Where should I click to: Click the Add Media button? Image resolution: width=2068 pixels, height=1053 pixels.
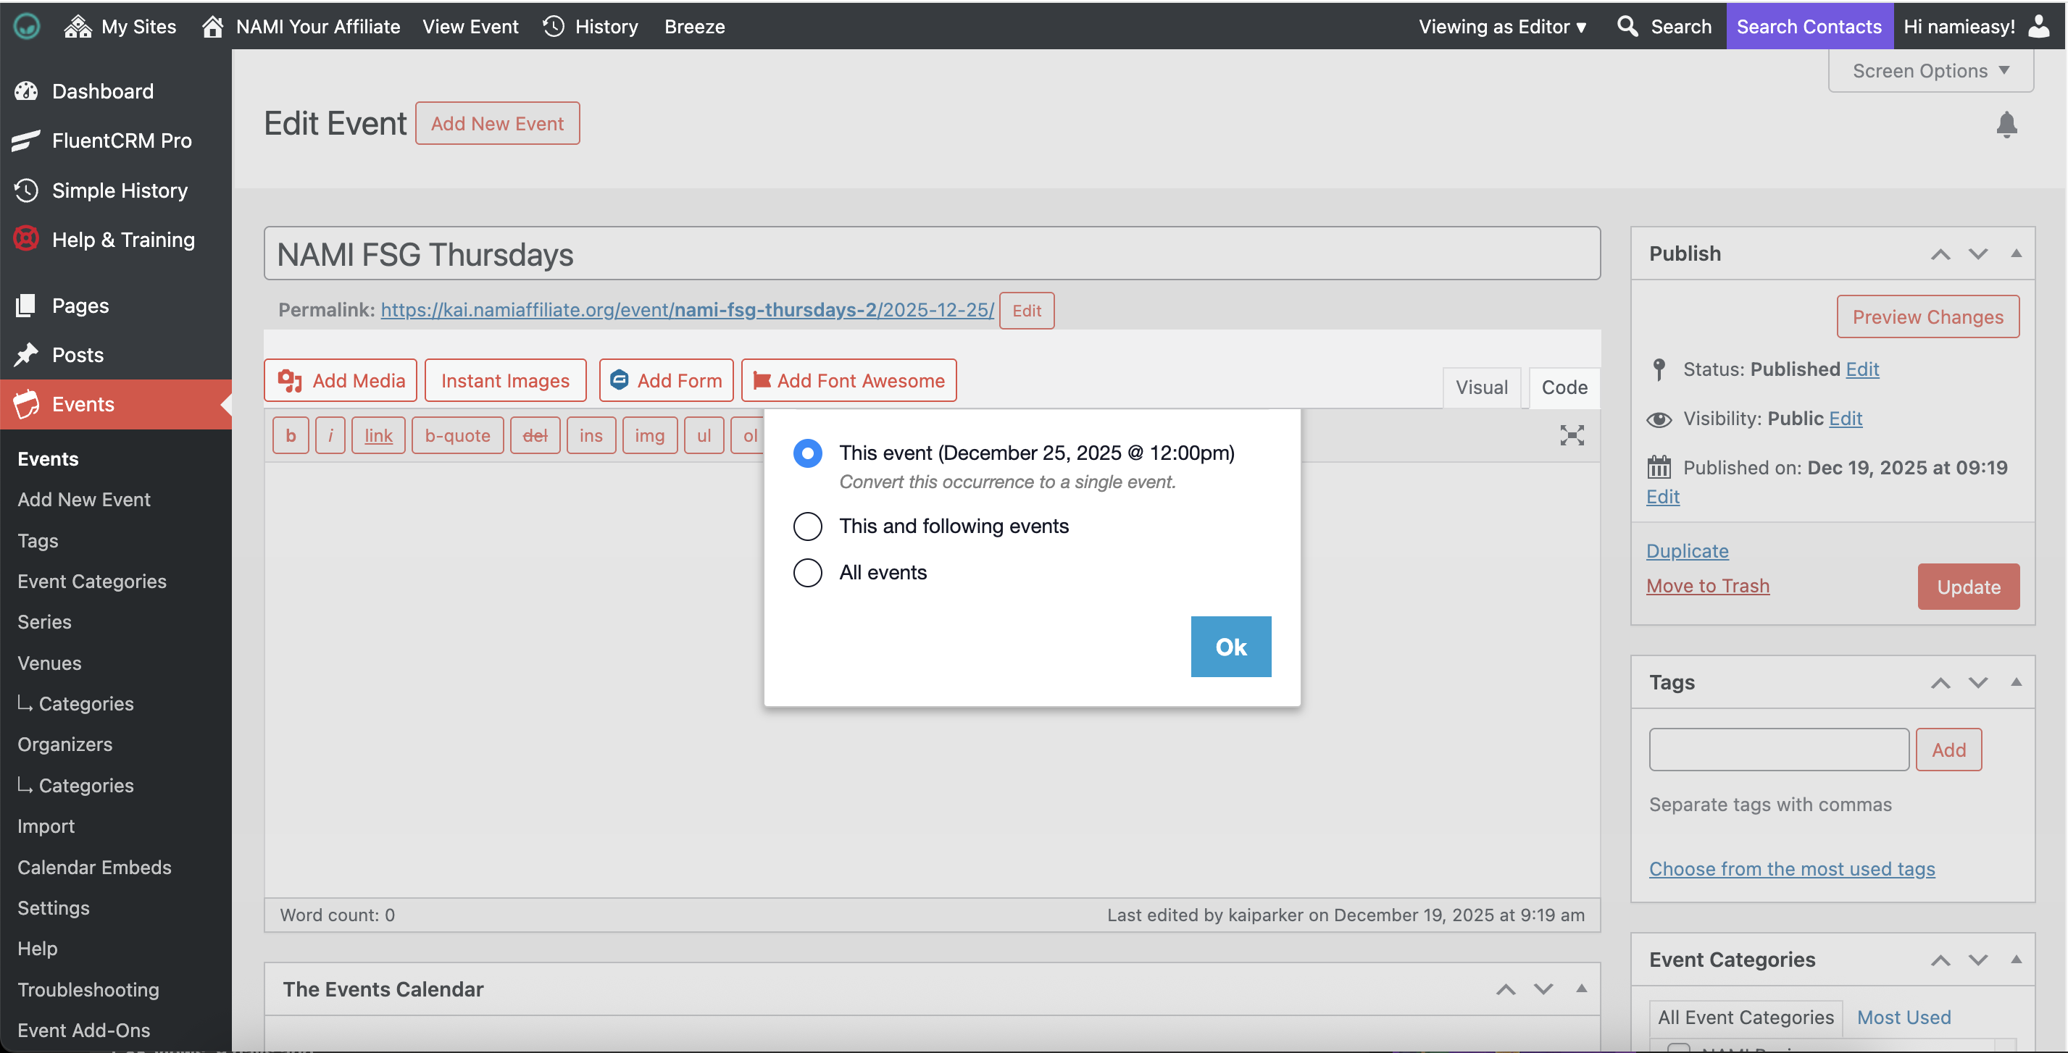point(341,380)
